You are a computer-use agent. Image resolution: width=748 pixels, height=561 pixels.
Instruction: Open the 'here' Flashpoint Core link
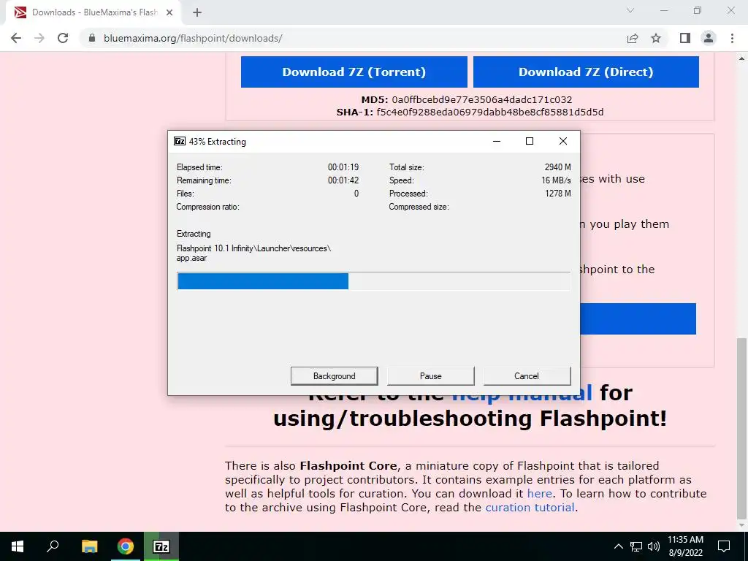point(540,493)
